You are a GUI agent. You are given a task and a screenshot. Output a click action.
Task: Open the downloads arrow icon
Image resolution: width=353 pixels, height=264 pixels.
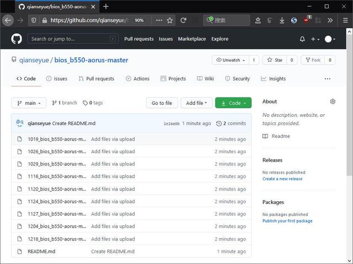click(x=282, y=20)
